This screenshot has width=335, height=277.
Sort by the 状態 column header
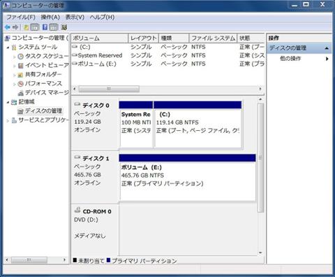[251, 38]
